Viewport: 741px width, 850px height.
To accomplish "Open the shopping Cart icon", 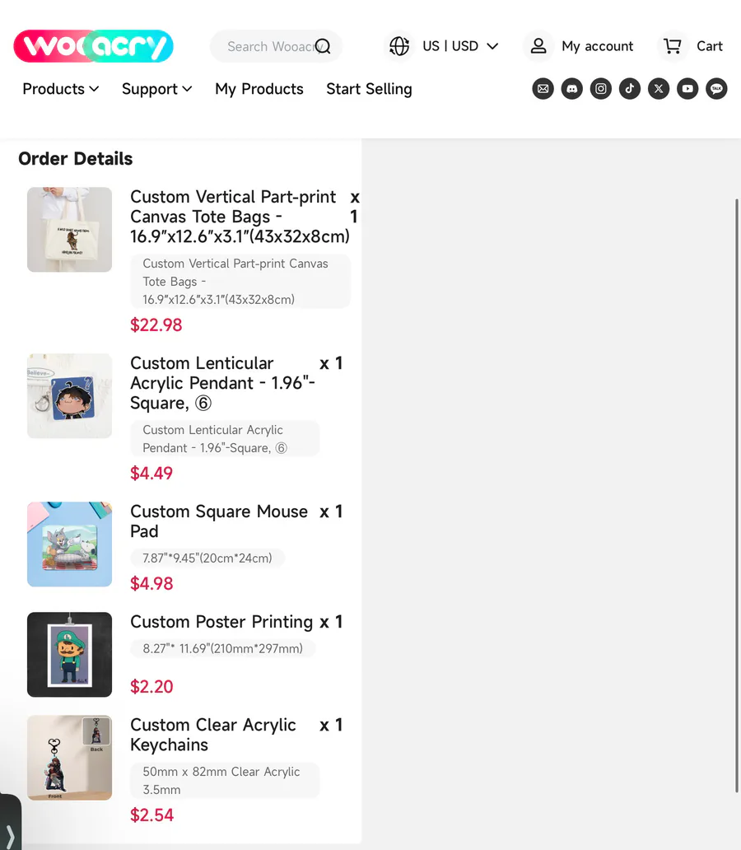I will [673, 46].
